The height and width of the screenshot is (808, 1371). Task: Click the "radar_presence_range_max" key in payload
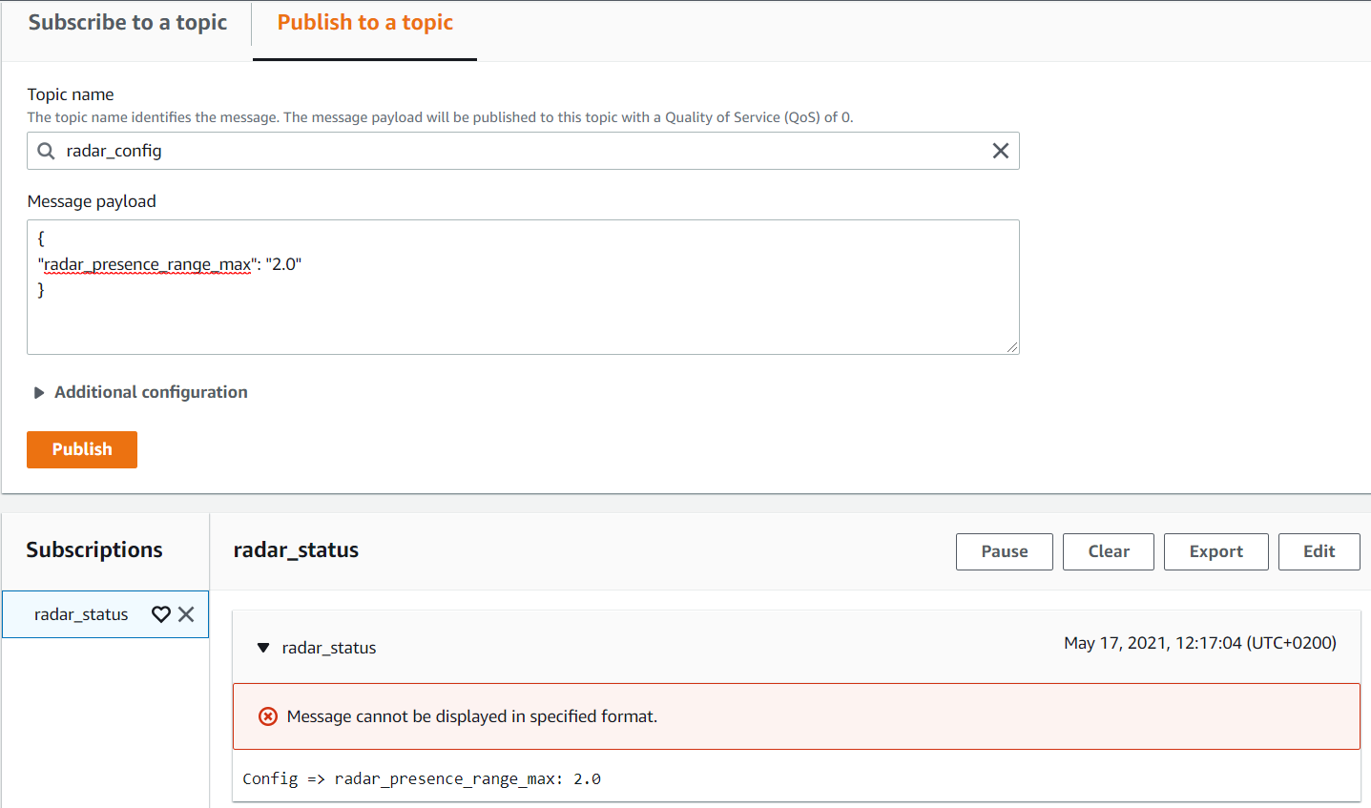point(148,264)
